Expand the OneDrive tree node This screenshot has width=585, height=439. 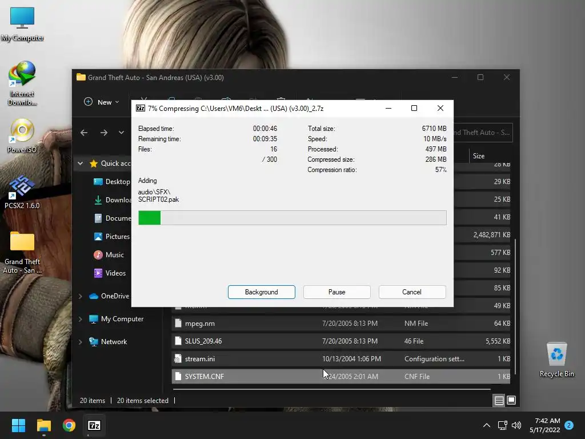click(x=80, y=296)
